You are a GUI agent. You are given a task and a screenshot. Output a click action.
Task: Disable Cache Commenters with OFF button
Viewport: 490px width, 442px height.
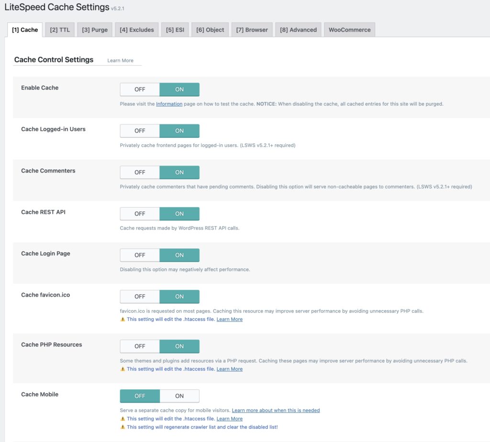(140, 172)
